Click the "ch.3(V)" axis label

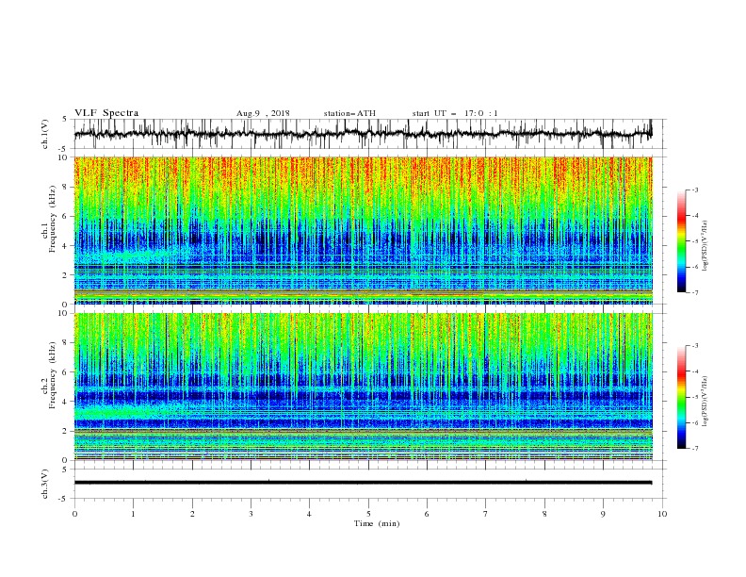click(x=45, y=484)
